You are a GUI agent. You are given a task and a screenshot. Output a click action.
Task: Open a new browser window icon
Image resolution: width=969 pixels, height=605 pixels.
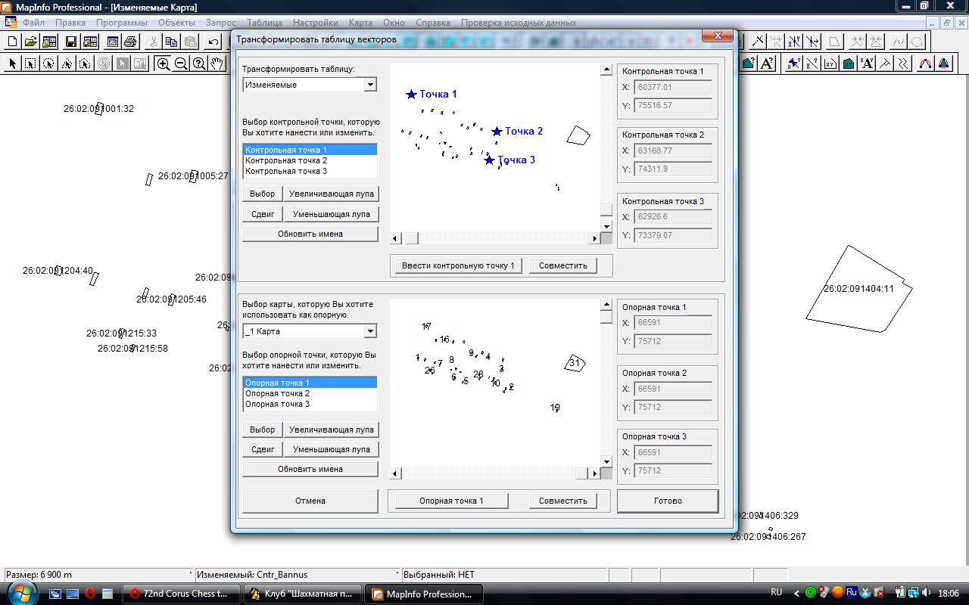(x=113, y=42)
